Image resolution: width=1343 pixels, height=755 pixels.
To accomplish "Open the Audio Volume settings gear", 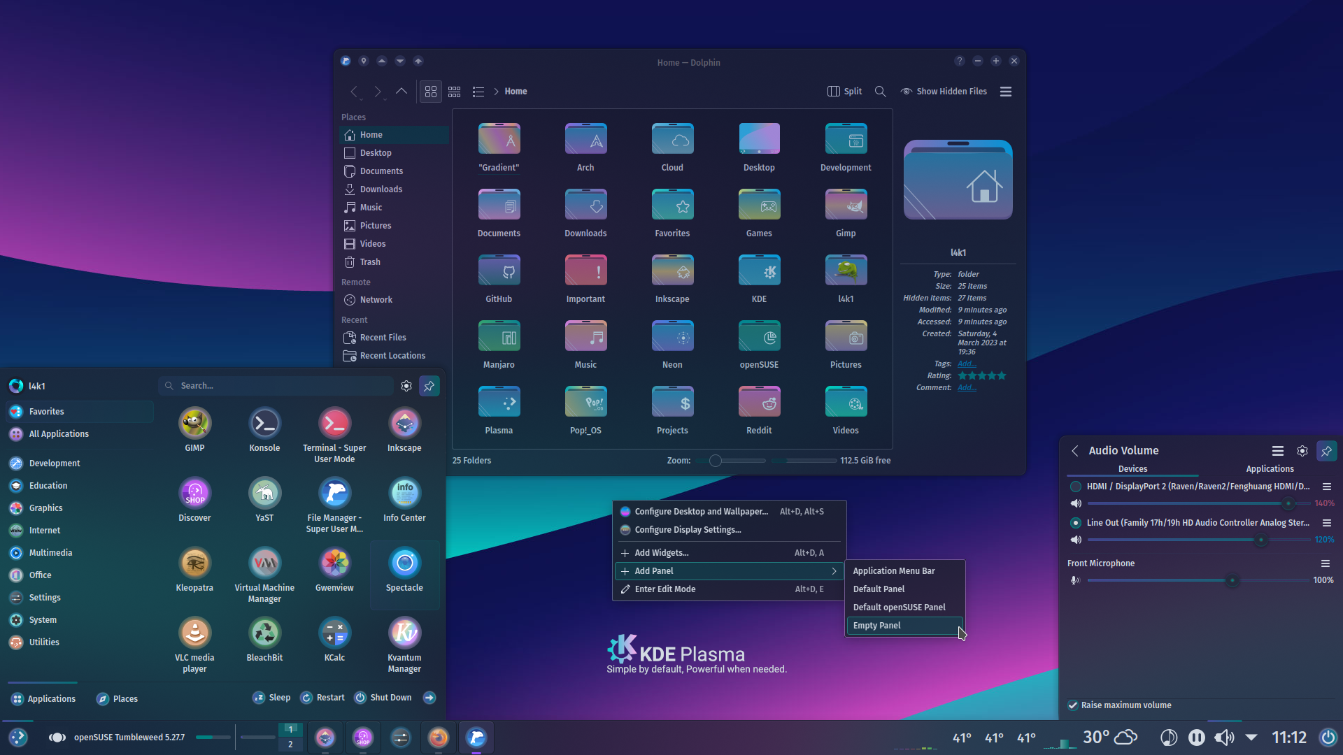I will coord(1302,451).
